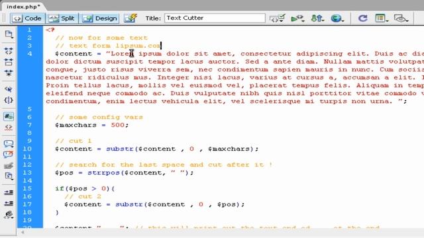The width and height of the screenshot is (424, 238).
Task: Toggle the Line Numbers button
Action: [x=9, y=116]
